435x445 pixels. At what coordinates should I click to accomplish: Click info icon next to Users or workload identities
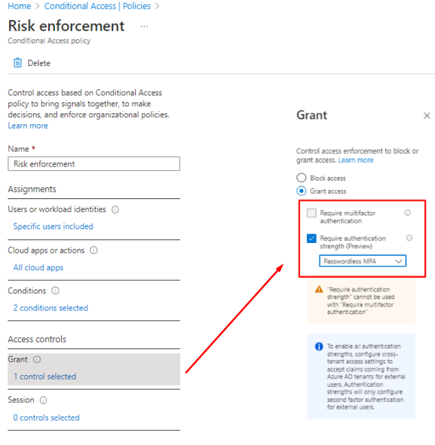(115, 209)
